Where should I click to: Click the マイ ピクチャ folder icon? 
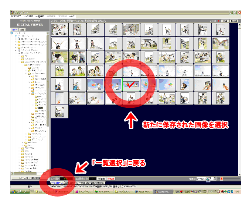[33, 93]
